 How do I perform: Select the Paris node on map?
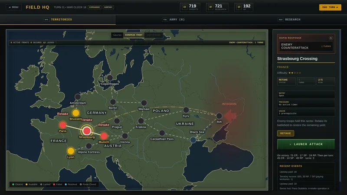click(62, 125)
